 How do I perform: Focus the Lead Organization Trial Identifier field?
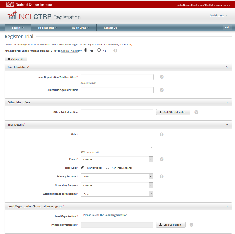tap(117, 77)
